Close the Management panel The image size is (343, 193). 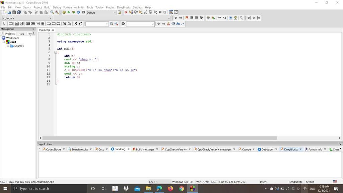point(33,29)
